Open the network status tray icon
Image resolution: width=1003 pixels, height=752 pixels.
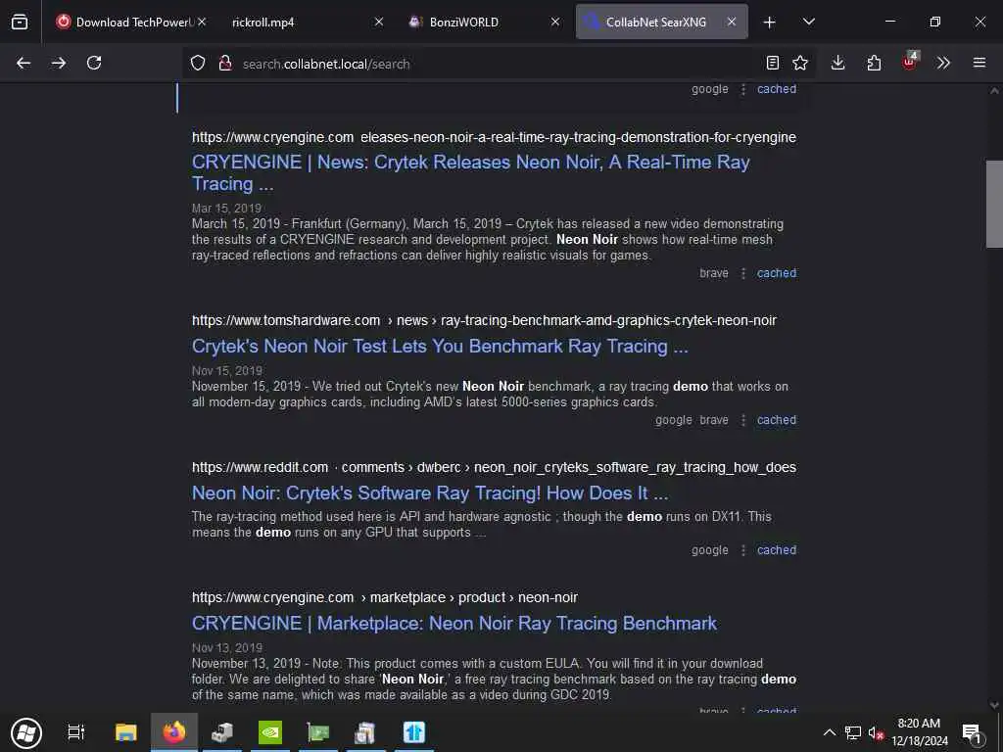(853, 732)
